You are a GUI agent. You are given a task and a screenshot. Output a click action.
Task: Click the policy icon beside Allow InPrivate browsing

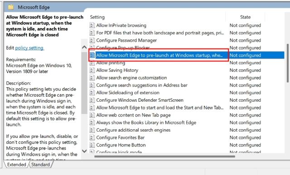[x=92, y=25]
